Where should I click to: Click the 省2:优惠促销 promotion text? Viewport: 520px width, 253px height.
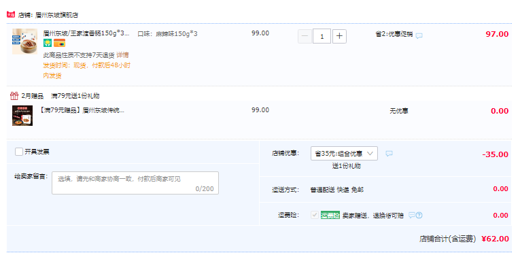(394, 34)
